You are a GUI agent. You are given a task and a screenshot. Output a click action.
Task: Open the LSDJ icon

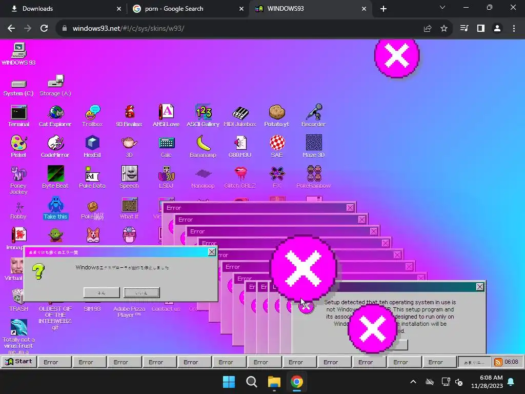click(x=166, y=178)
